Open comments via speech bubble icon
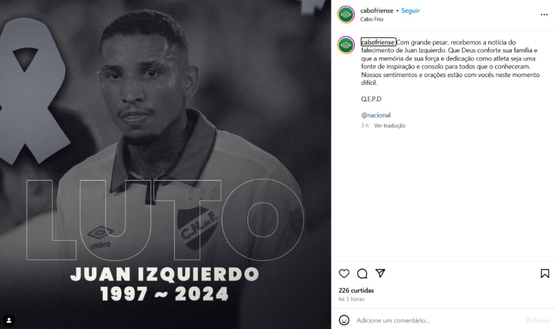This screenshot has width=555, height=329. (x=362, y=274)
